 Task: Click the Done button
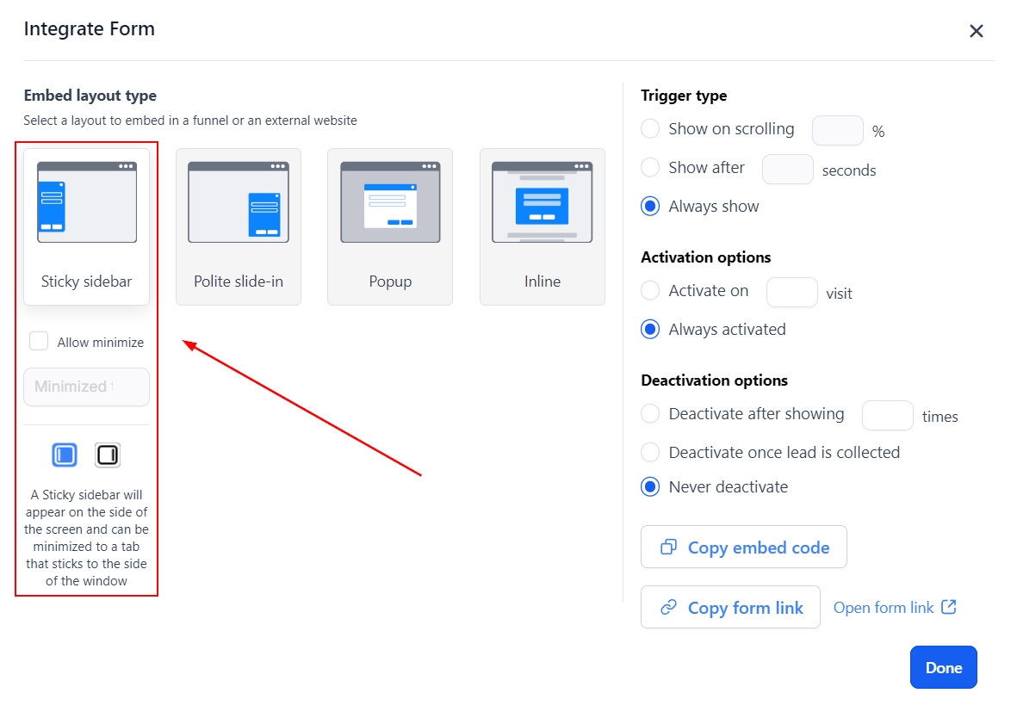pos(943,667)
